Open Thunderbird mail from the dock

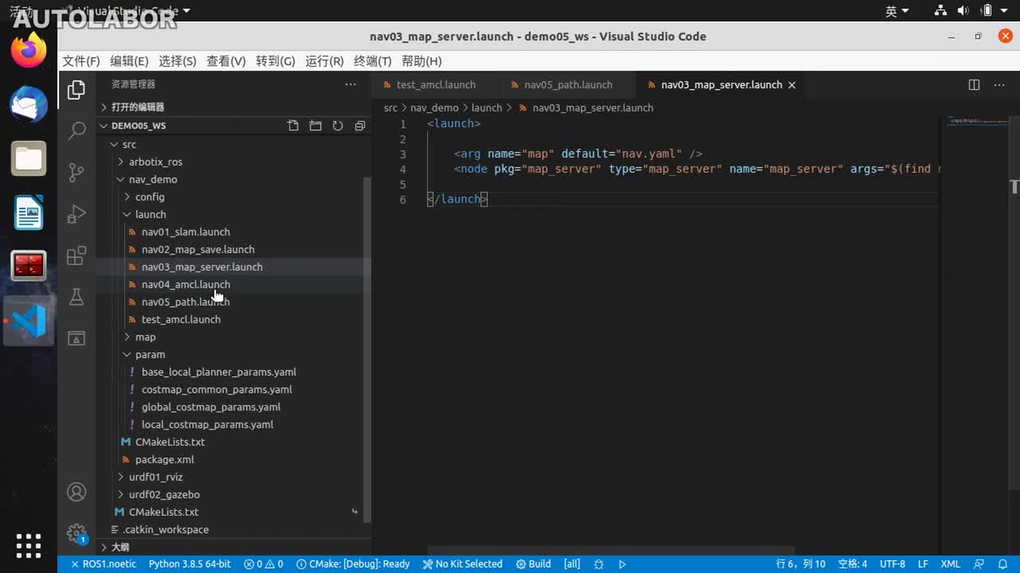tap(29, 103)
